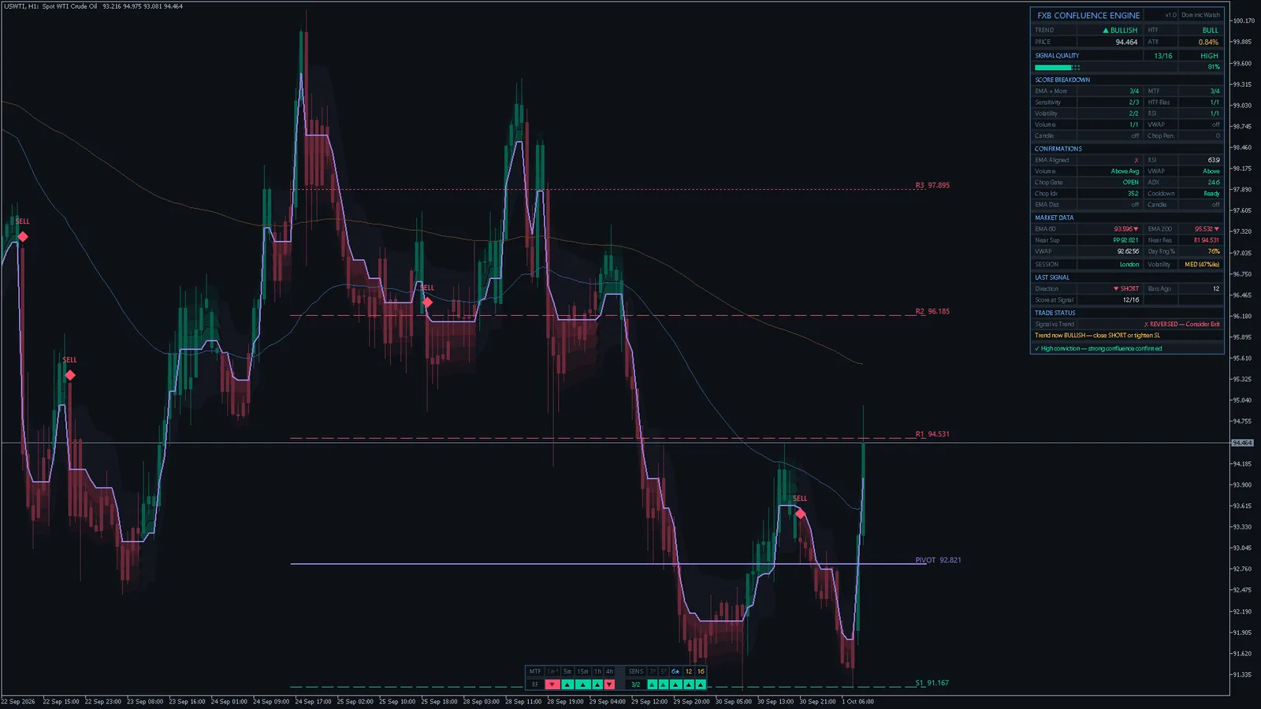Click the SESSION London value
The image size is (1261, 709).
[x=1129, y=265]
